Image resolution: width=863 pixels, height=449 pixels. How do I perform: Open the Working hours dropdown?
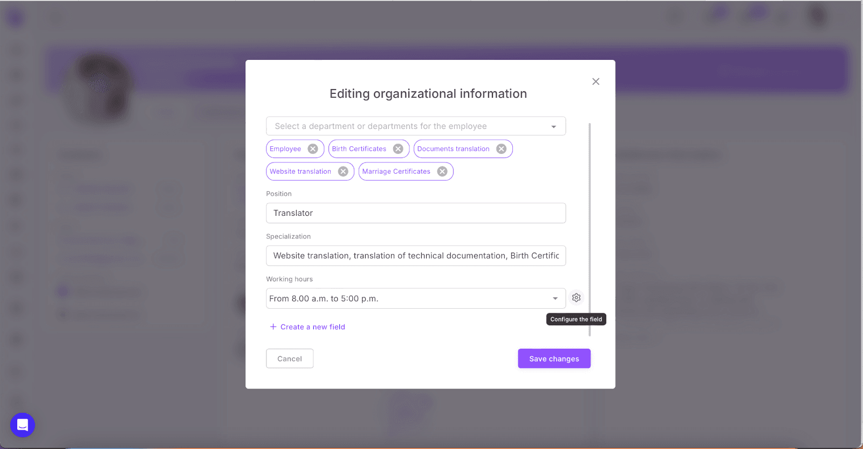(416, 298)
